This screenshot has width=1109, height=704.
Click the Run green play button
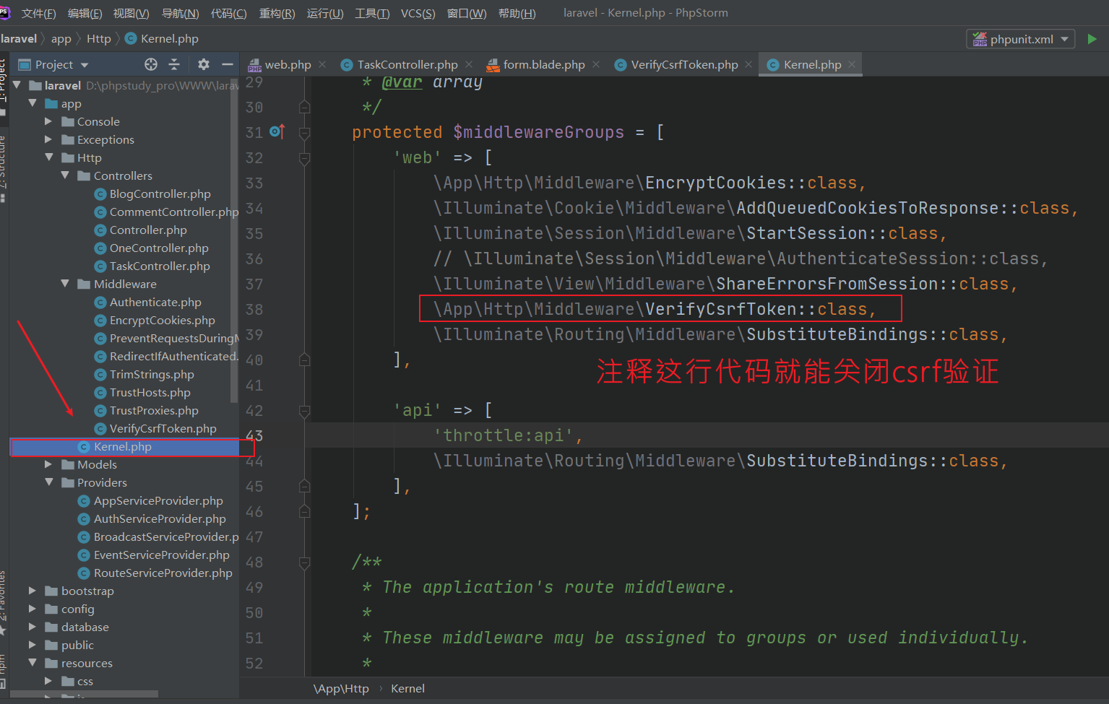pos(1092,39)
